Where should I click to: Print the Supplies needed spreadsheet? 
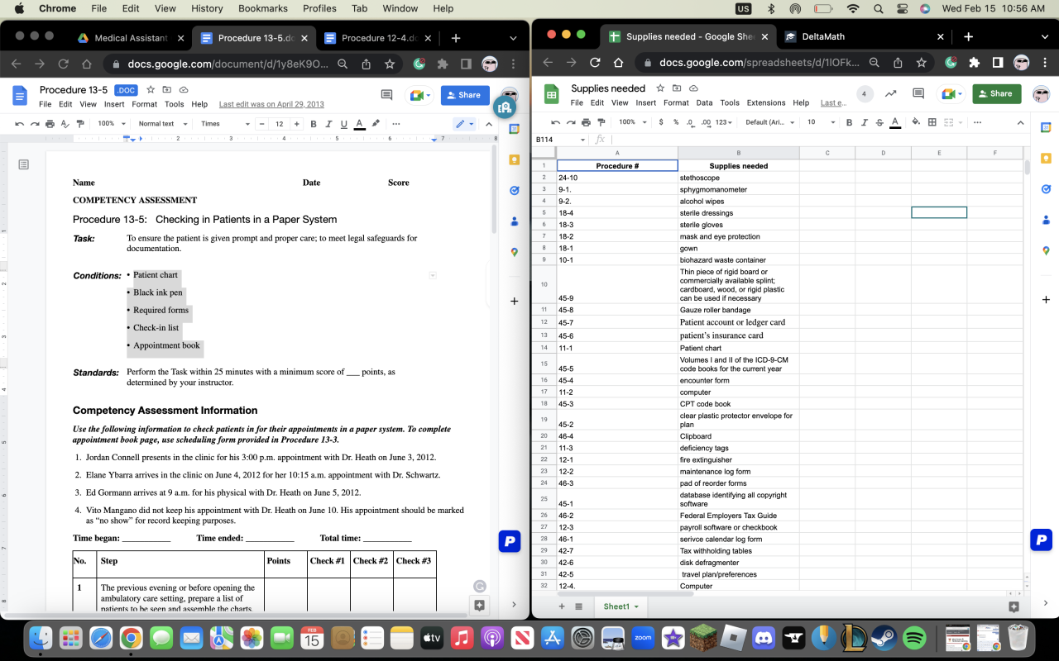point(586,122)
